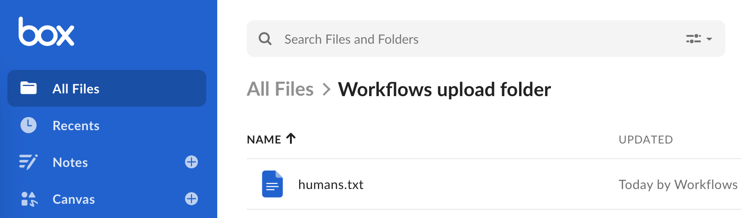Click the Canvas shapes icon
Viewport: 741px width, 218px height.
click(29, 199)
